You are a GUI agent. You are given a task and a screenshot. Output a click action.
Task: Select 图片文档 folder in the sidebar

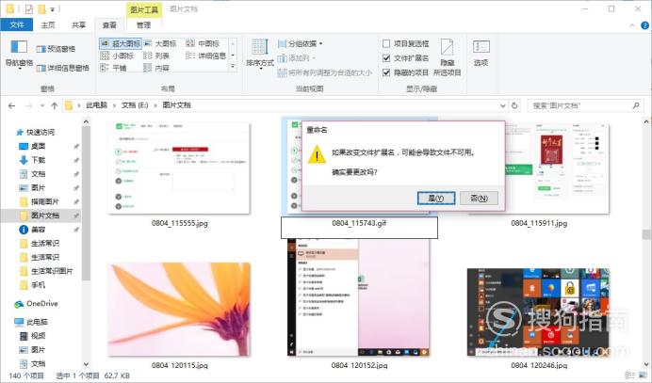click(x=40, y=215)
